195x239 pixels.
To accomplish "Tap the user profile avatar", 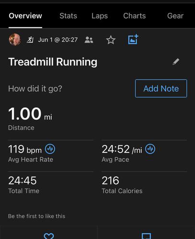I will point(15,40).
